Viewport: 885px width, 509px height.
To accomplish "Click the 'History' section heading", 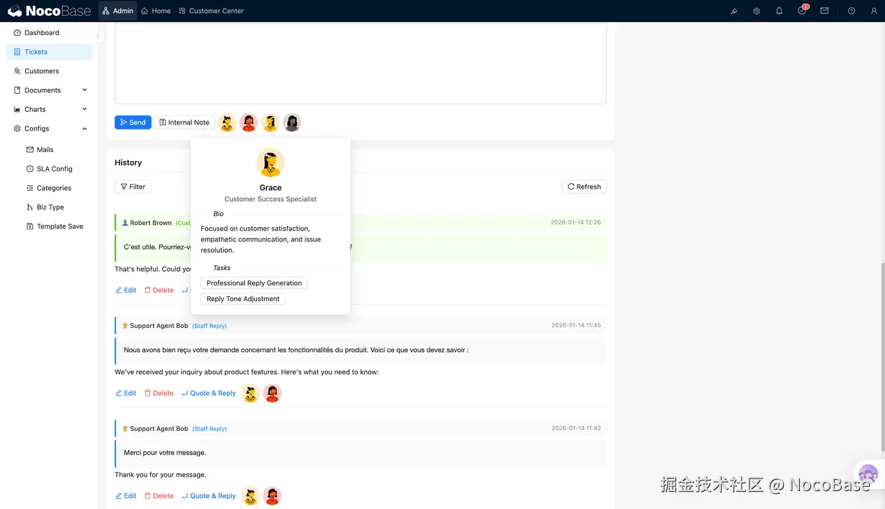I will (128, 162).
